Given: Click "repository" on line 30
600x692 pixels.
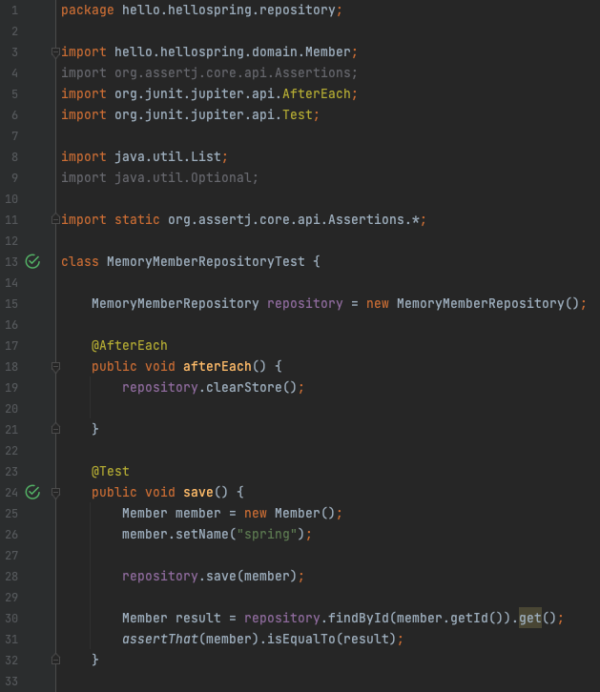Looking at the screenshot, I should [x=282, y=619].
